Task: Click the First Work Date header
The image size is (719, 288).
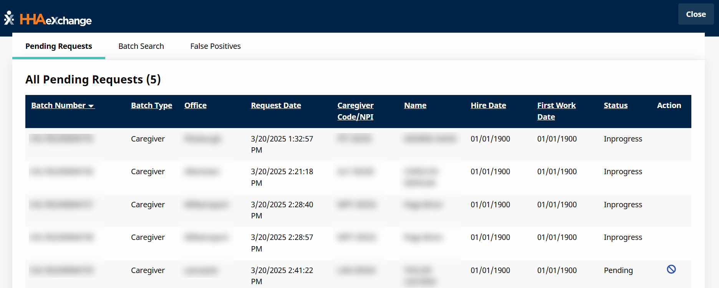Action: 556,111
